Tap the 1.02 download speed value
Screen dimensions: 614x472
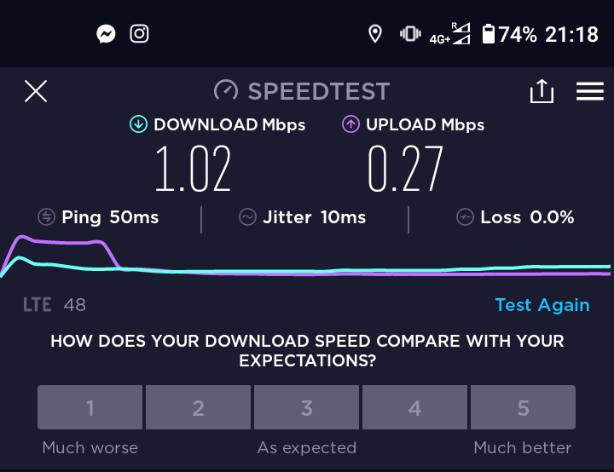click(193, 169)
